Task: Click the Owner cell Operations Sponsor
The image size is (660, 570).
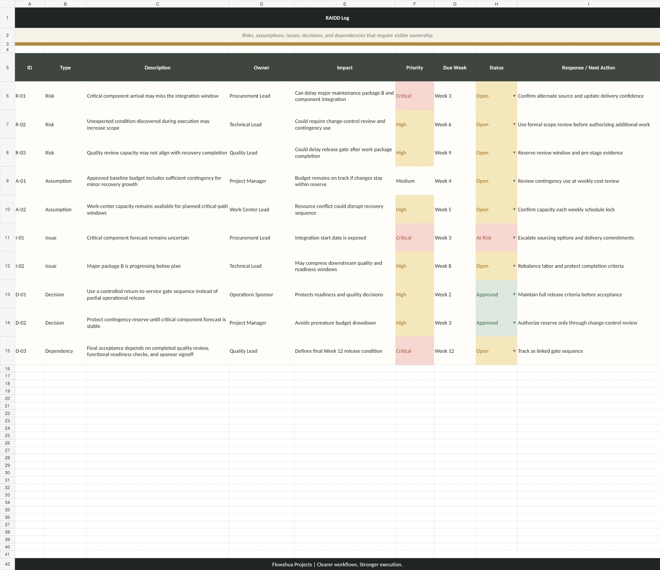Action: click(262, 295)
